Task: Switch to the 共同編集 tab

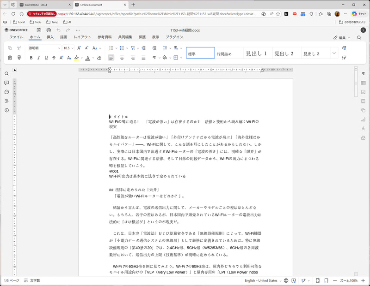Action: pos(125,37)
